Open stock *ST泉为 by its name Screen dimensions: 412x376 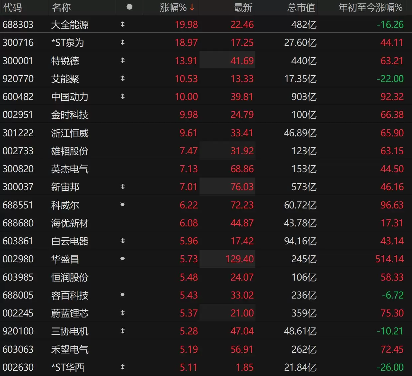click(x=68, y=43)
